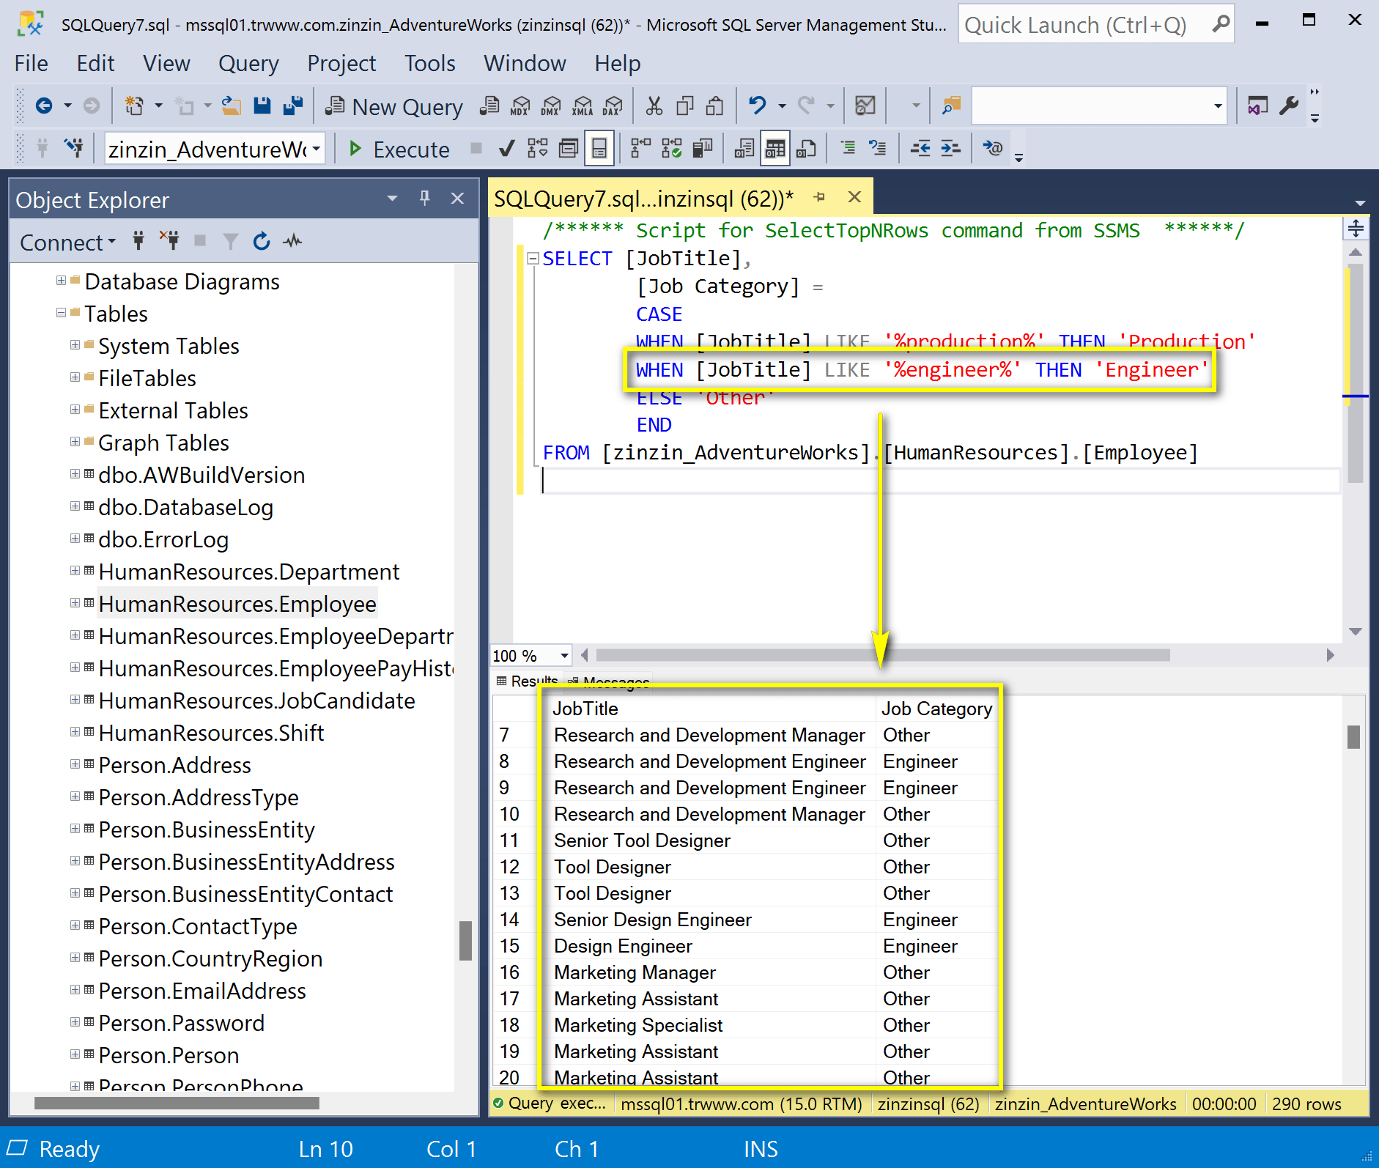Click the New Query toolbar button

394,107
